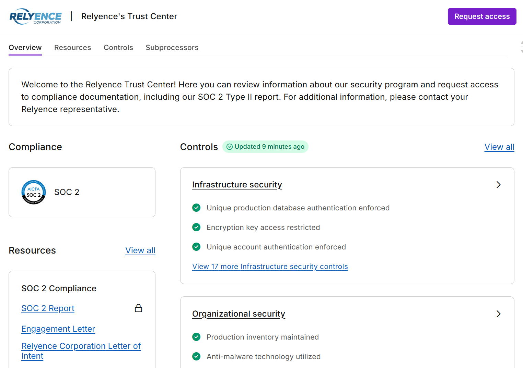Click green check beside Anti-malware technology utilized

click(x=196, y=356)
